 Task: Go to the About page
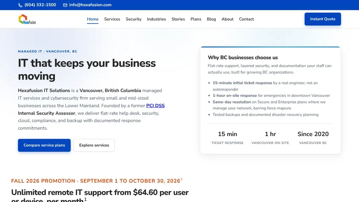click(227, 19)
